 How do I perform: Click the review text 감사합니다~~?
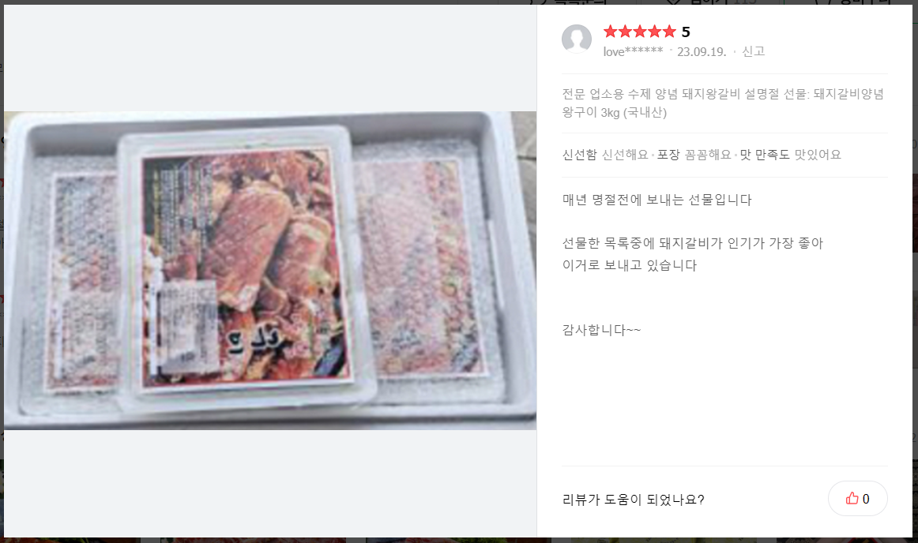coord(601,330)
